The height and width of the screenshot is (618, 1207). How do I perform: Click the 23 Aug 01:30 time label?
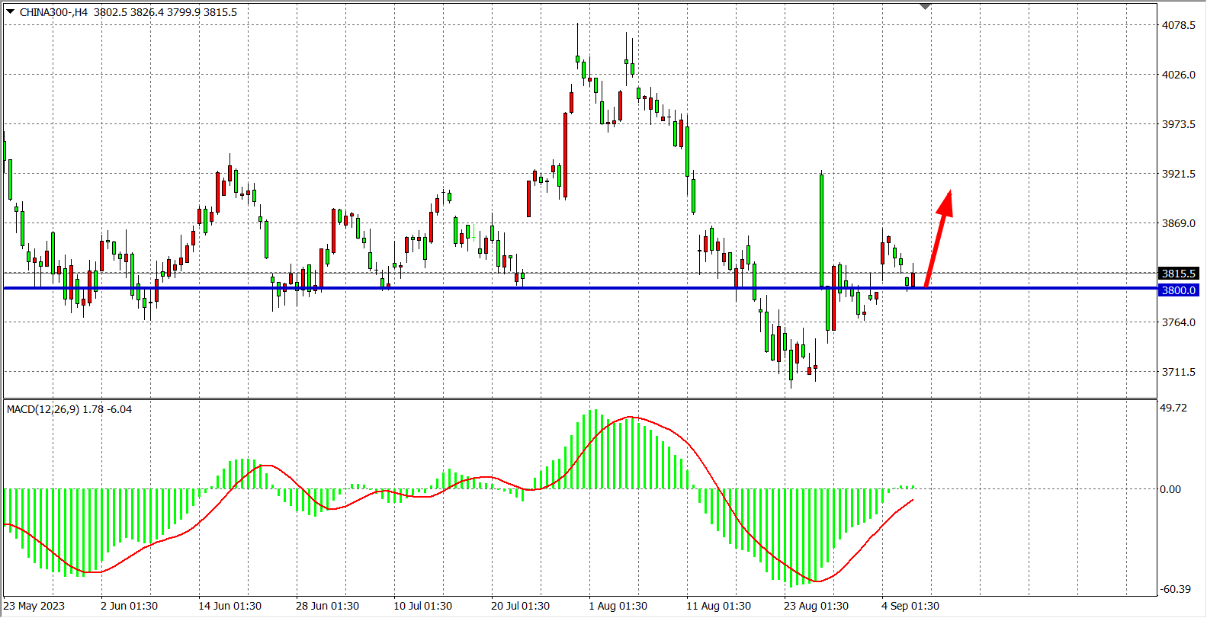tap(816, 606)
